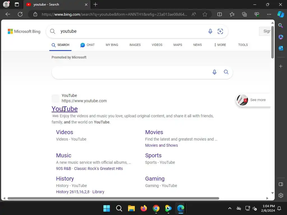
Task: Add this page to favorites star
Action: (x=205, y=14)
